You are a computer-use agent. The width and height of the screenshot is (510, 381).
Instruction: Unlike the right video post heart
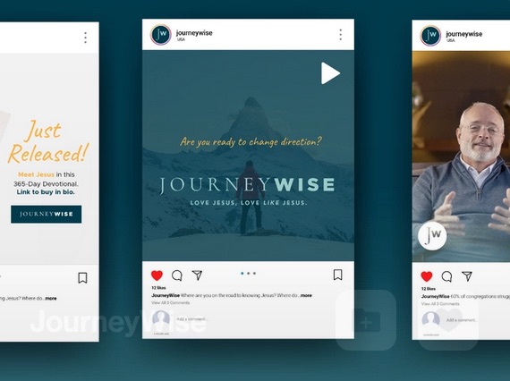pyautogui.click(x=427, y=276)
